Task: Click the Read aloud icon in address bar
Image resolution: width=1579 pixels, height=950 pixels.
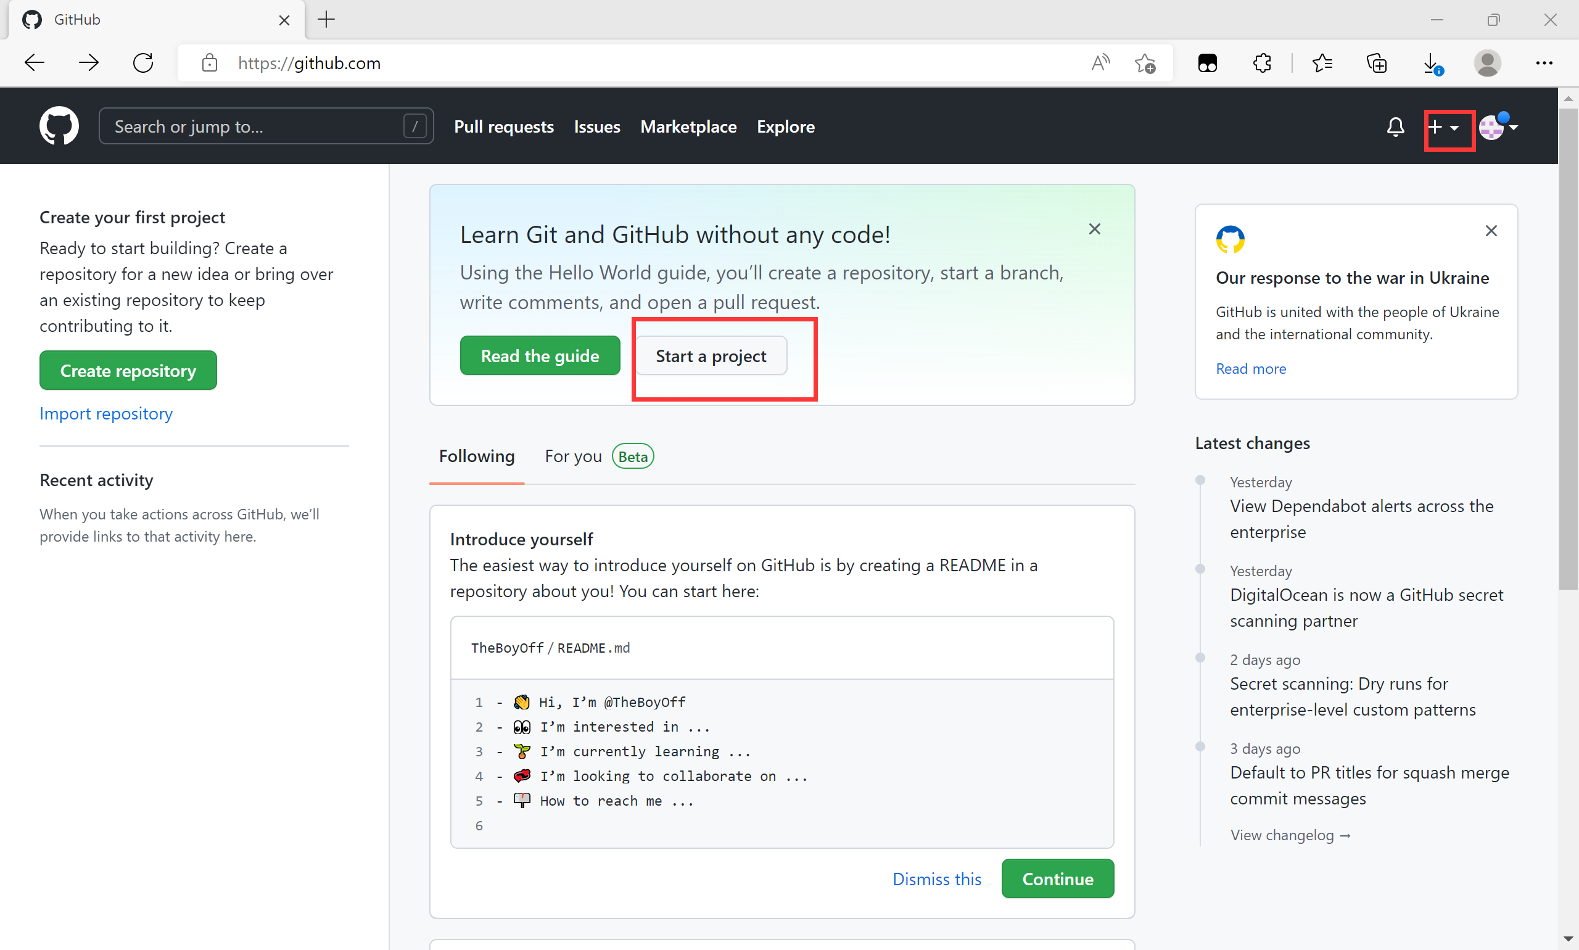Action: coord(1100,63)
